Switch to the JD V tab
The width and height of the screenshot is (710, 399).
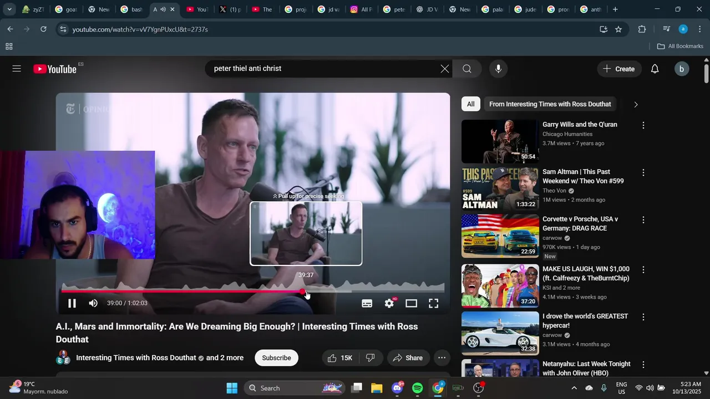point(427,9)
